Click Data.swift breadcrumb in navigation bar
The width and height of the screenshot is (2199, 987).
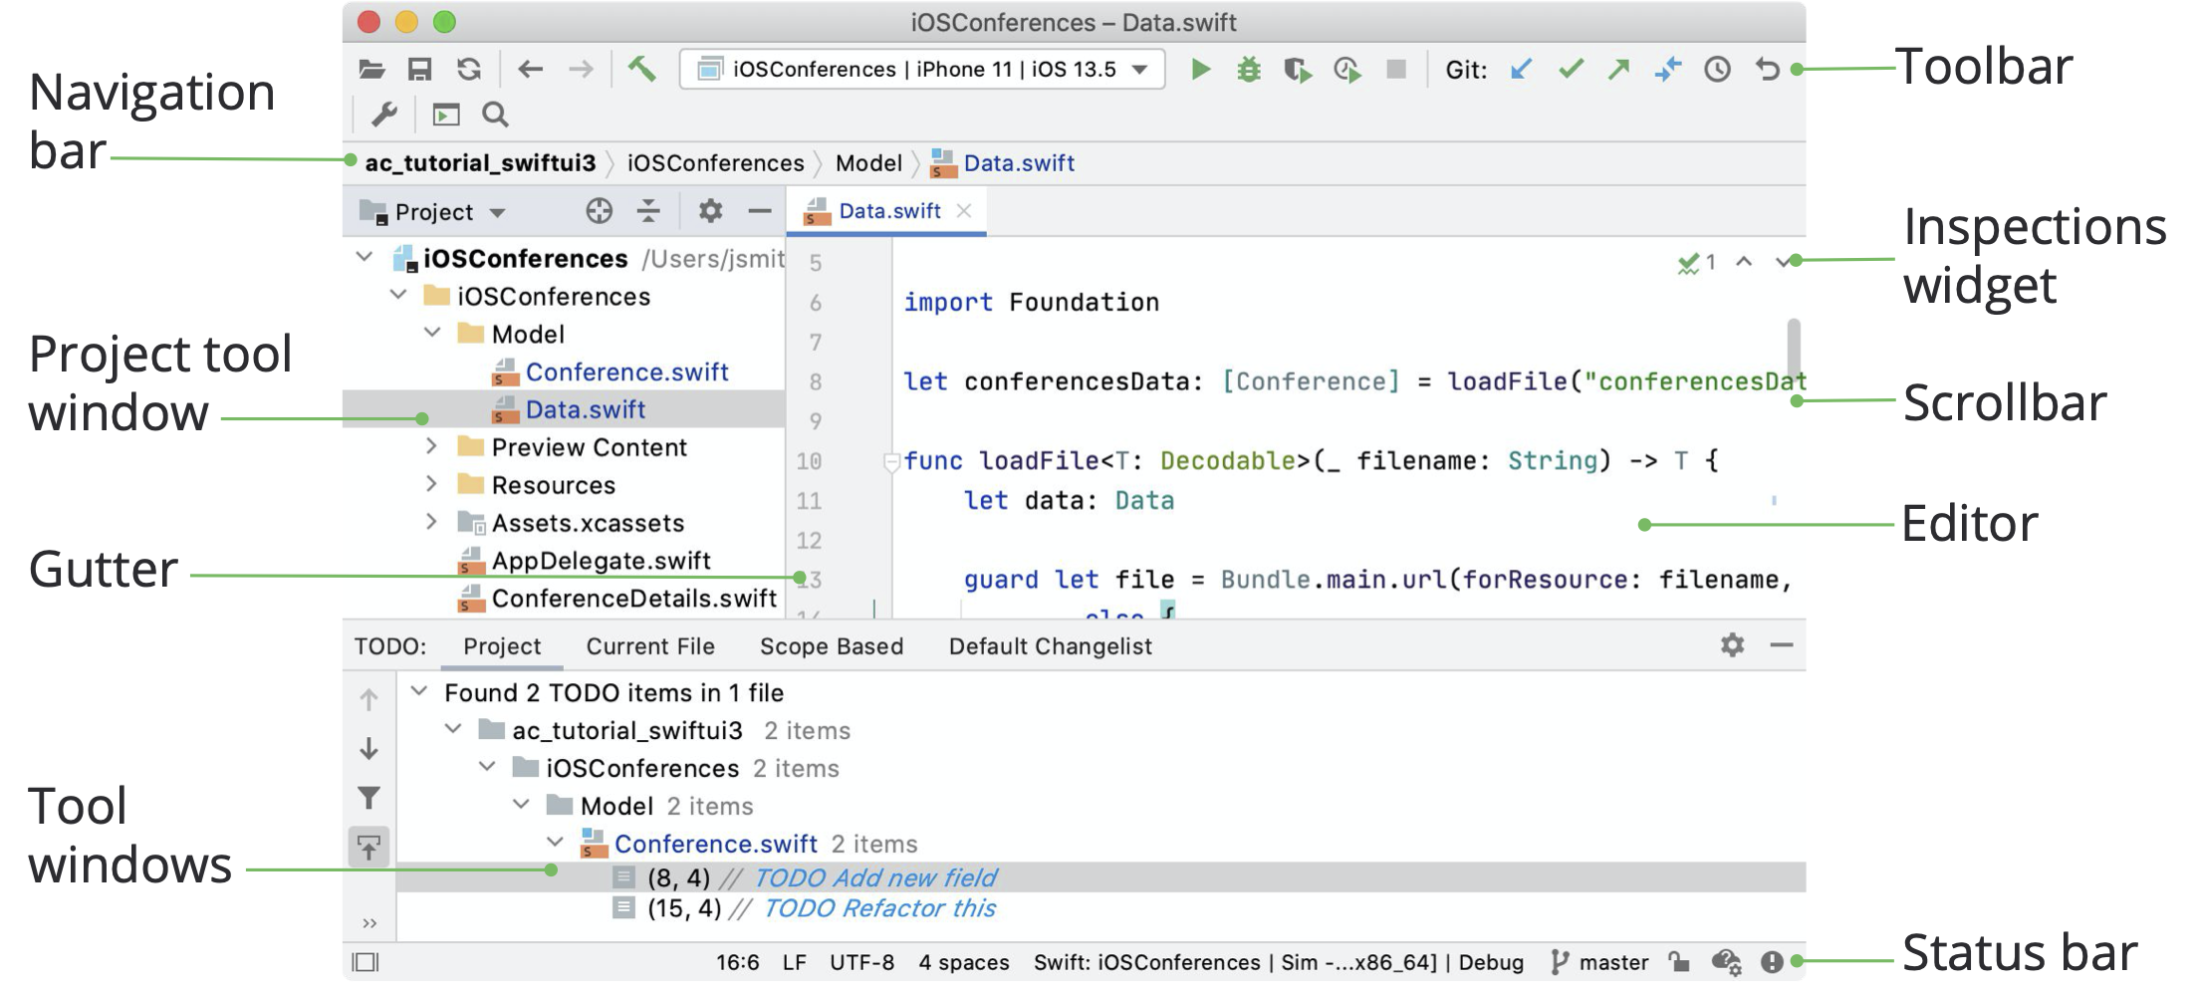pyautogui.click(x=1004, y=162)
